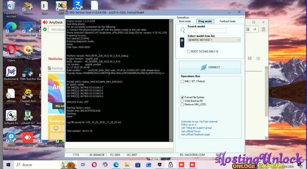This screenshot has height=169, width=307.
Task: Switch to the Boot mode tab
Action: (185, 21)
